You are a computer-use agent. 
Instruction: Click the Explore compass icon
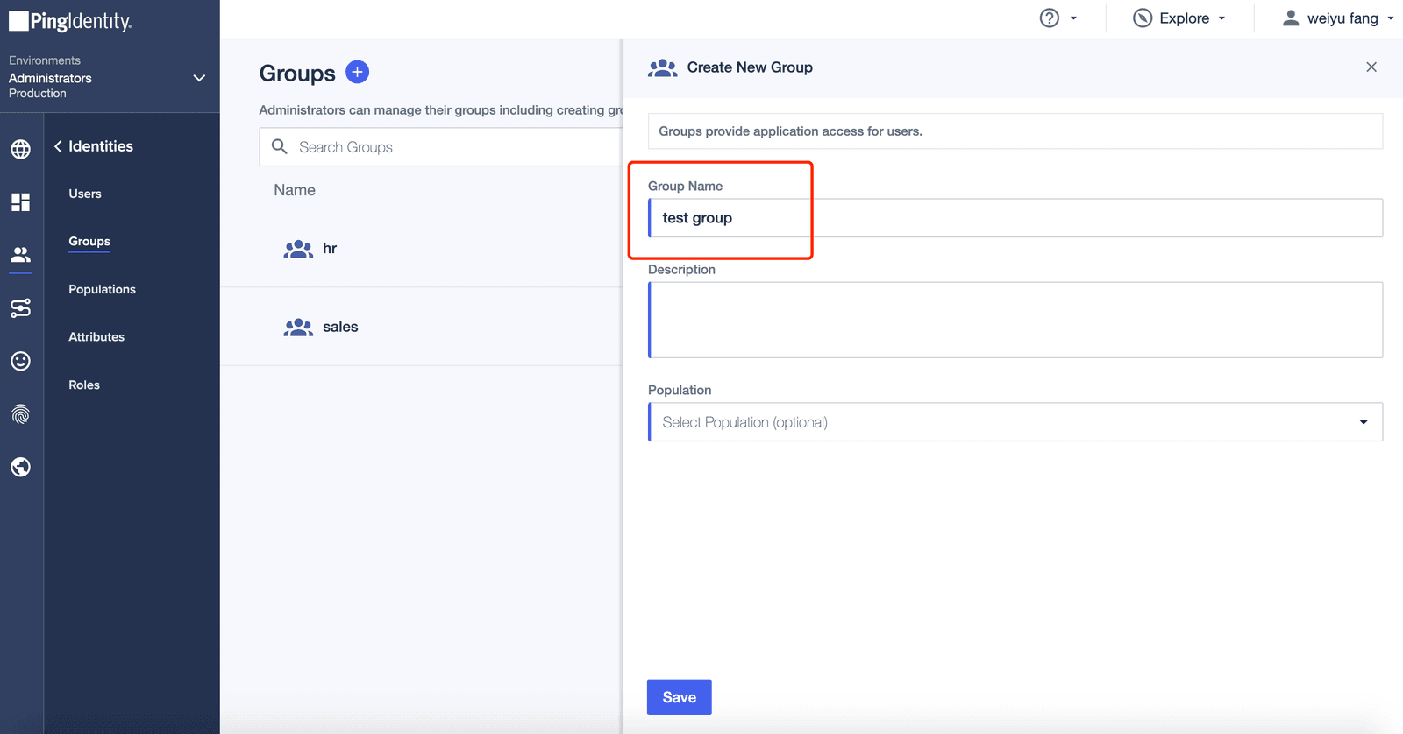(1143, 18)
